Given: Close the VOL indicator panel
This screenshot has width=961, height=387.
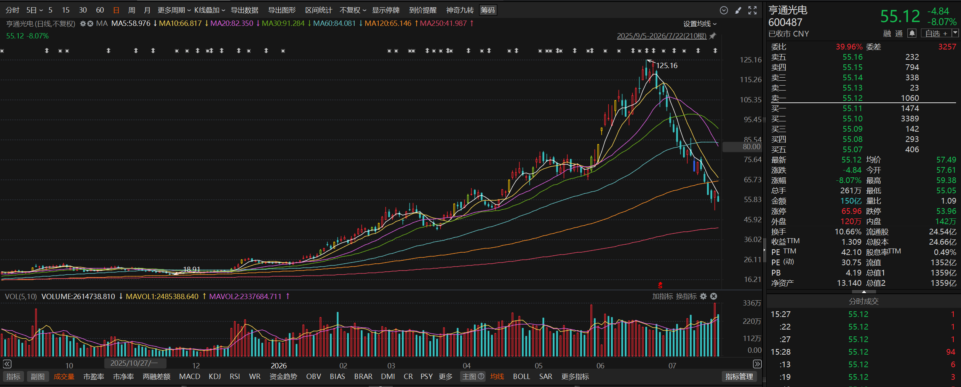Looking at the screenshot, I should [713, 296].
